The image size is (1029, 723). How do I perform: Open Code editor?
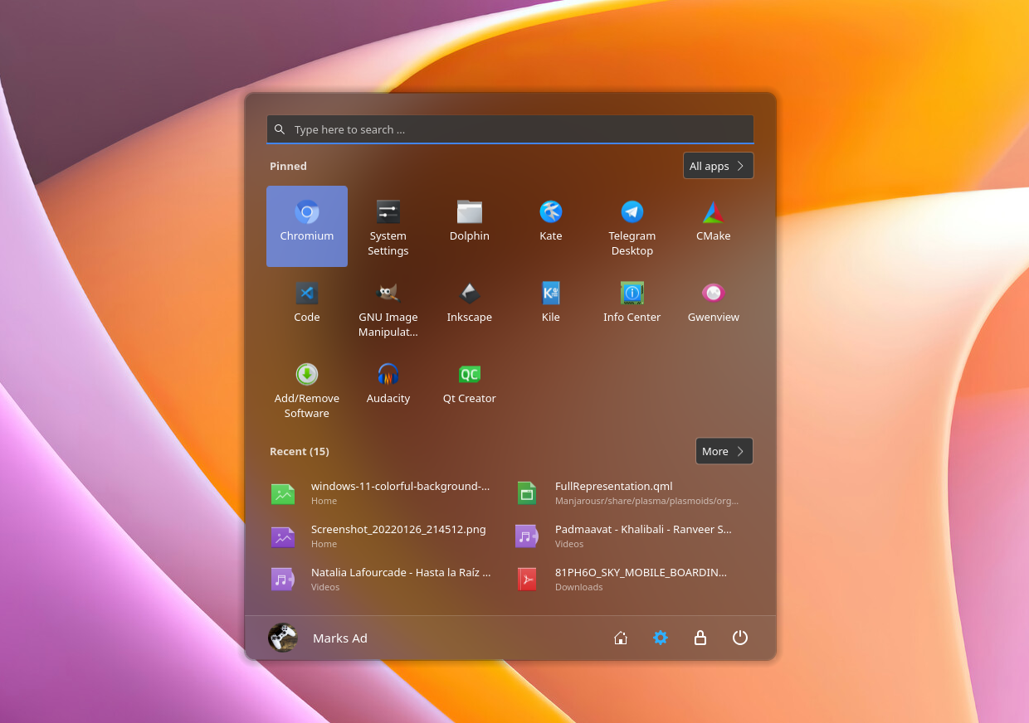coord(307,307)
